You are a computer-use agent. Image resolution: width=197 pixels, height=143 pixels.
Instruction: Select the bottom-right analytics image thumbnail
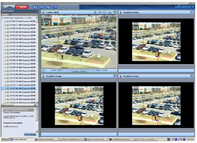[156, 105]
